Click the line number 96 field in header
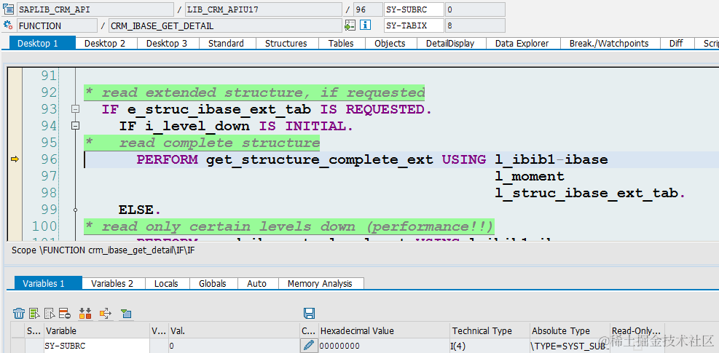The height and width of the screenshot is (353, 719). pos(368,9)
